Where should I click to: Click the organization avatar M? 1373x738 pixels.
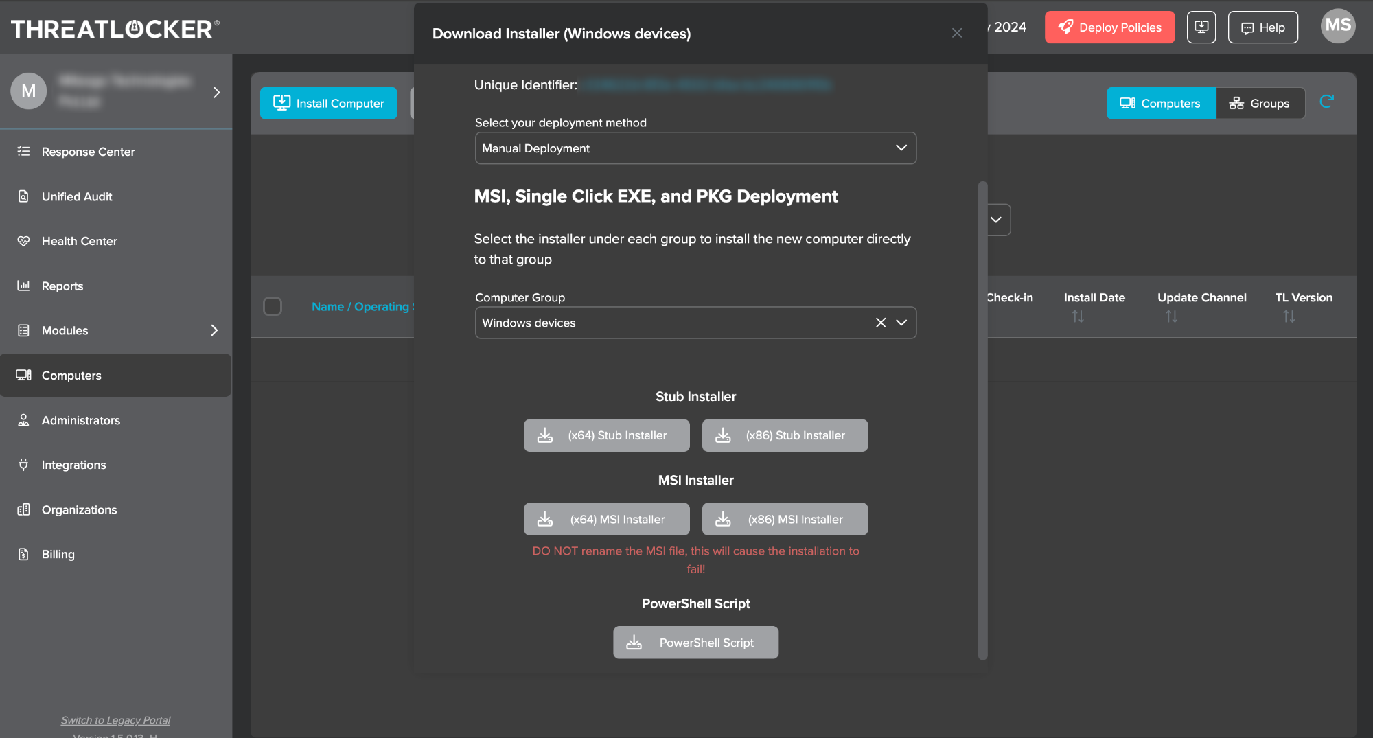[x=29, y=91]
